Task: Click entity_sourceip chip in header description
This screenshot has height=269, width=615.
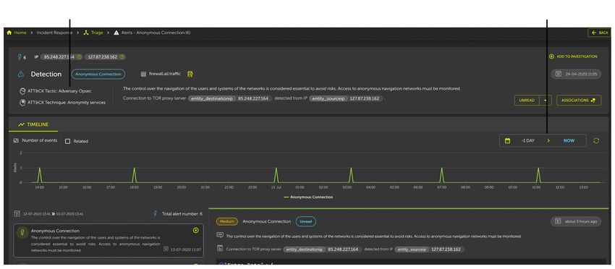Action: pos(328,98)
